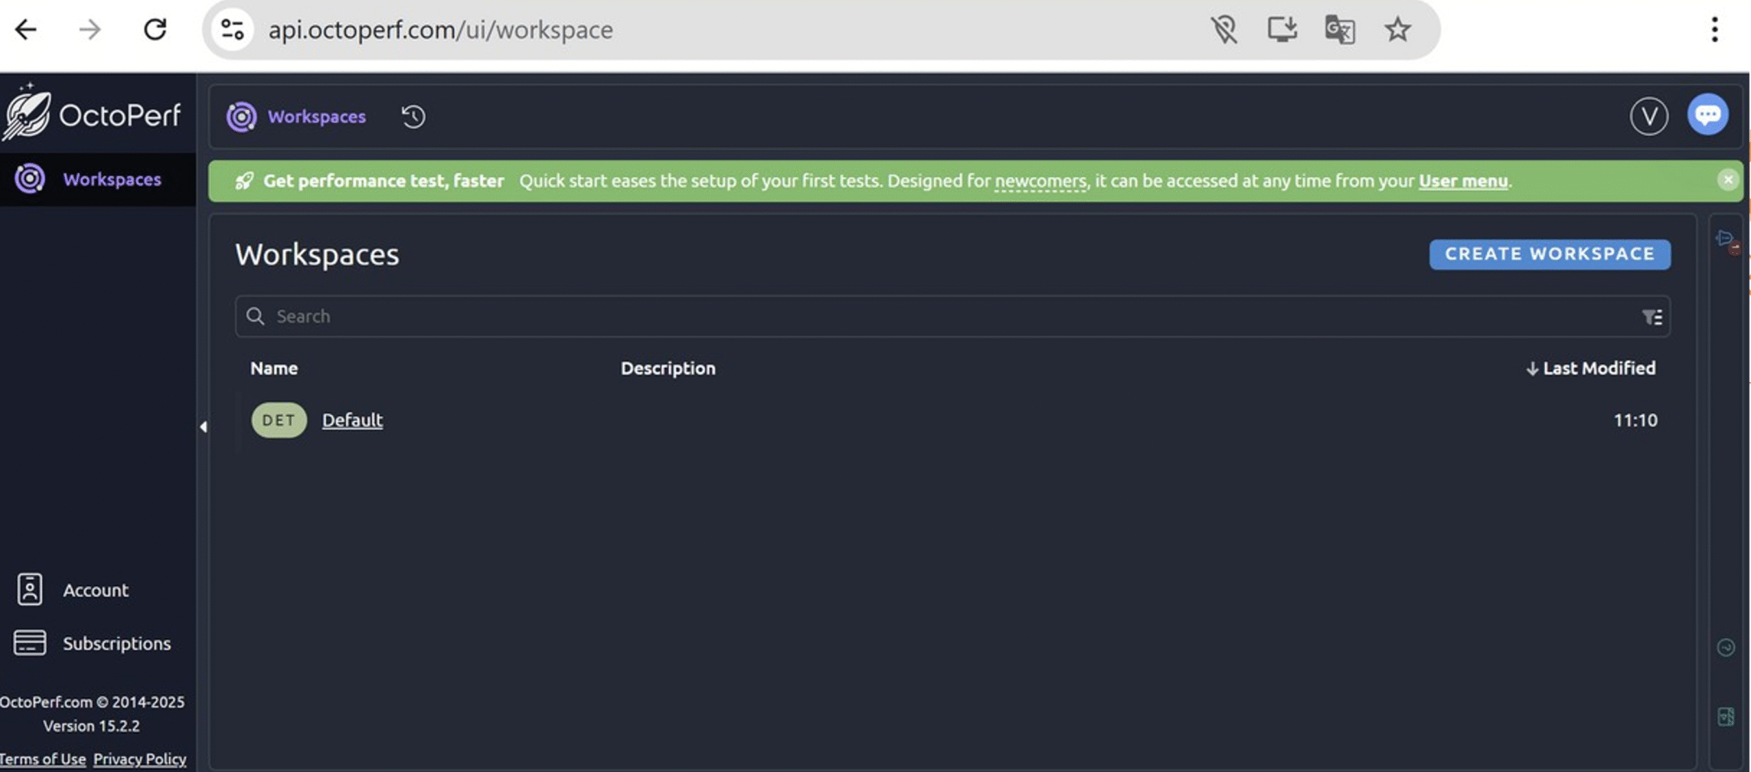Click the DET workspace badge

(278, 420)
